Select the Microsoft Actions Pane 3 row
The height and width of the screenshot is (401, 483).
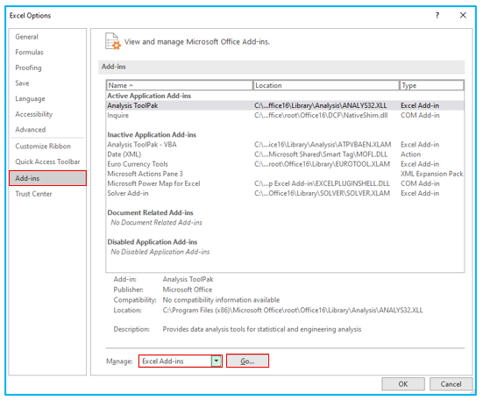(285, 174)
